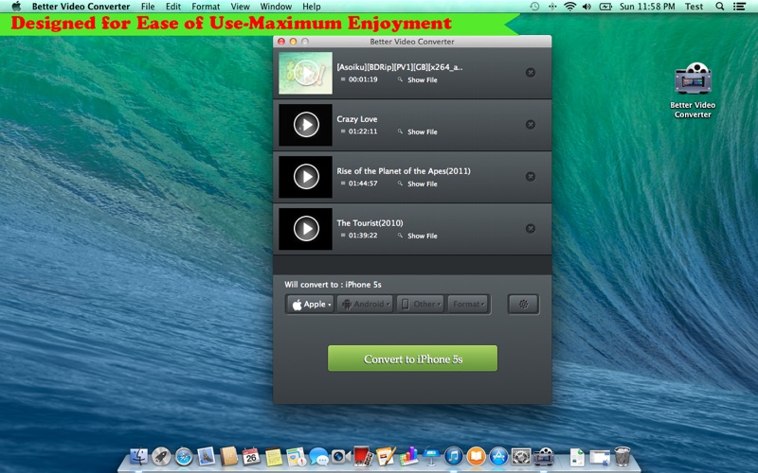Open the Format dropdown
This screenshot has height=473, width=758.
tap(468, 304)
